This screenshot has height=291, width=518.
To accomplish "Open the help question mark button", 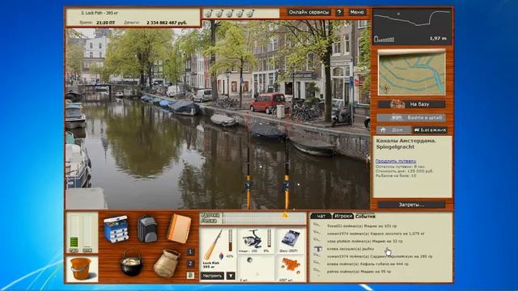I will [x=339, y=12].
